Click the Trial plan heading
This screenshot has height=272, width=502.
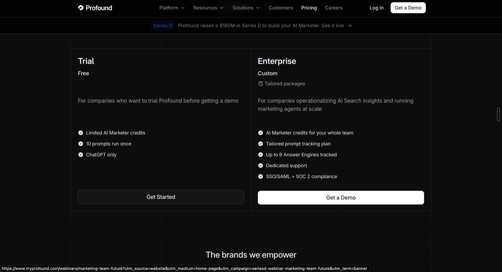(x=86, y=61)
